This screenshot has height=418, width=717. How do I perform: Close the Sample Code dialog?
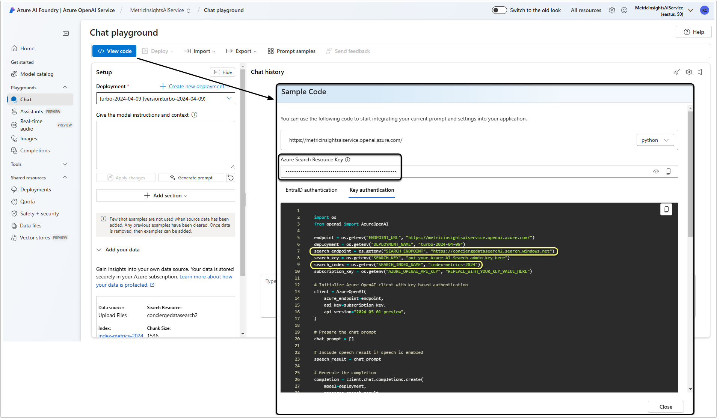point(666,407)
